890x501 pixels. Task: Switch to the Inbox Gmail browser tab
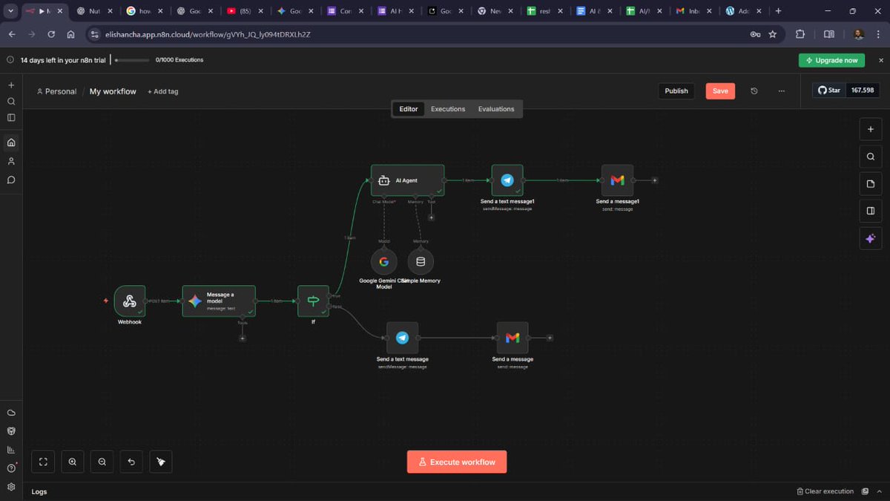click(694, 11)
